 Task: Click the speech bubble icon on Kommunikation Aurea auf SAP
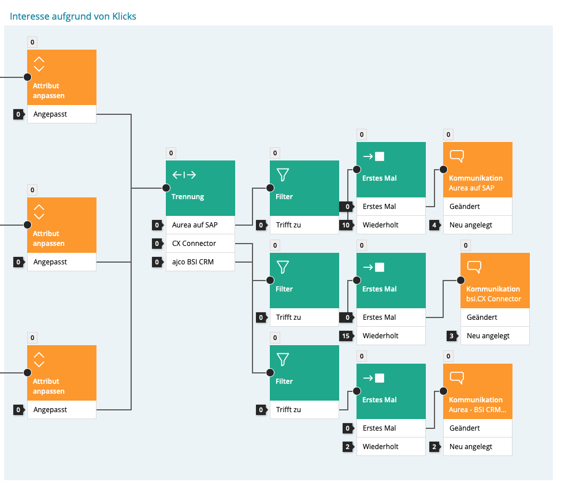(456, 156)
